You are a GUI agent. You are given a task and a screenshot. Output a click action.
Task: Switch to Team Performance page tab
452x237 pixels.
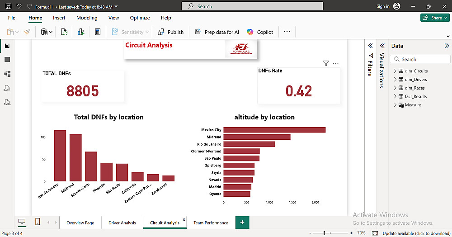pyautogui.click(x=211, y=223)
